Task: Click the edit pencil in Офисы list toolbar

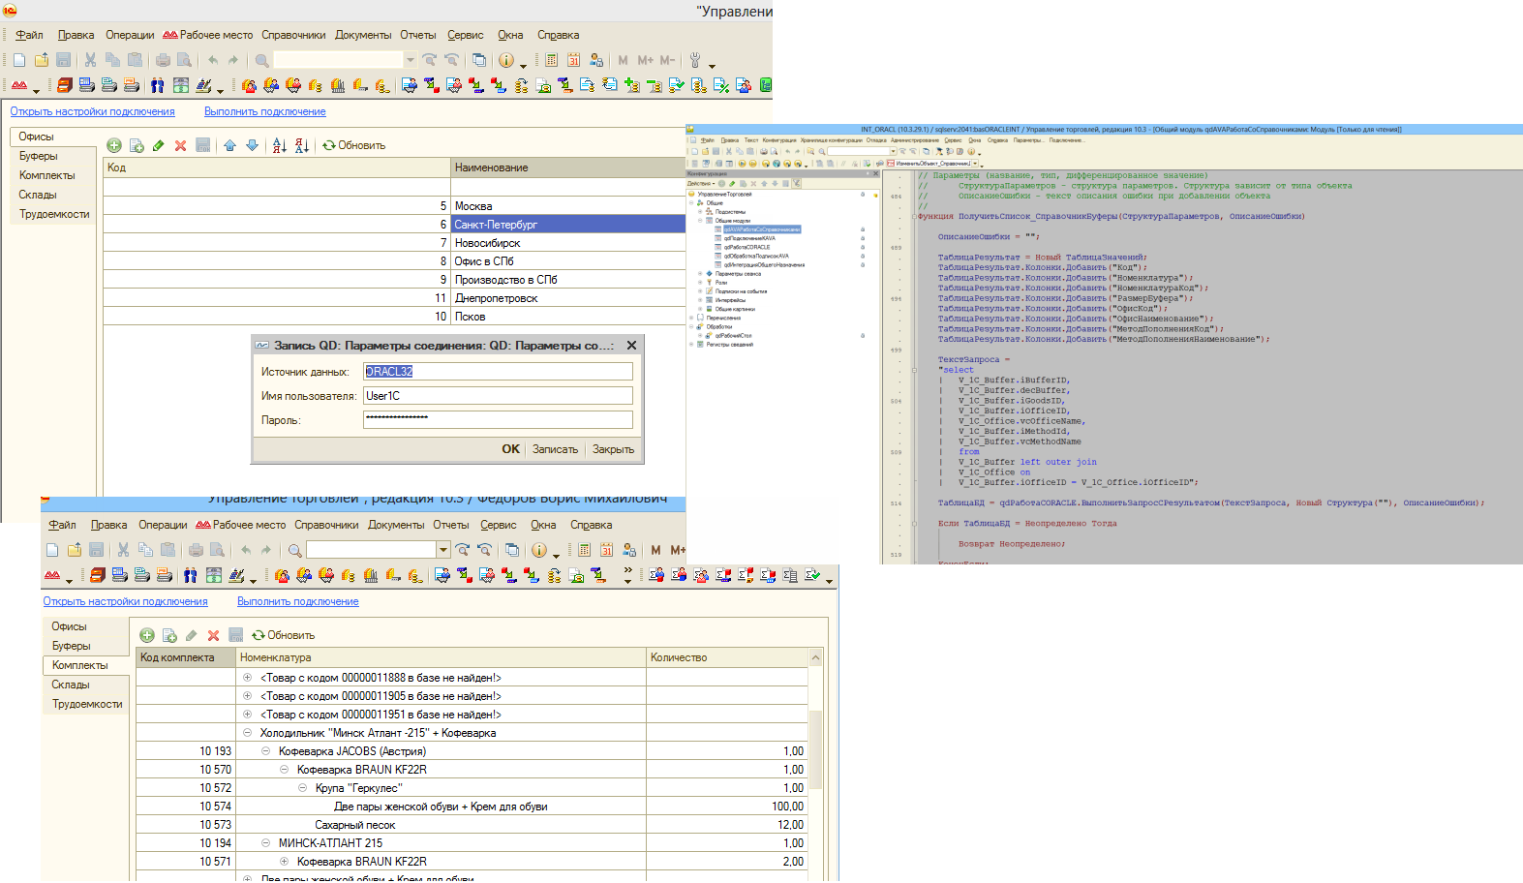Action: tap(158, 145)
